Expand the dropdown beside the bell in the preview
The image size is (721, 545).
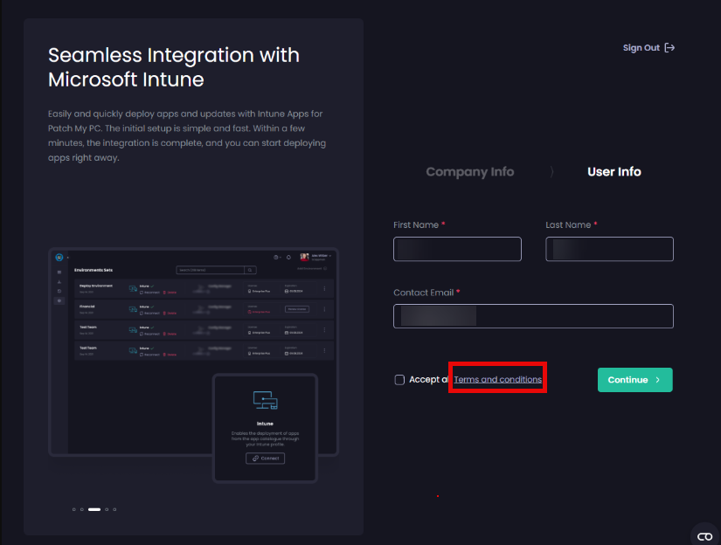click(277, 257)
